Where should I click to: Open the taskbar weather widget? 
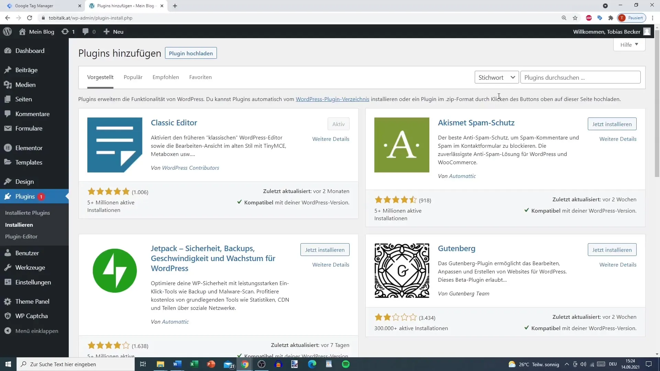coord(533,364)
